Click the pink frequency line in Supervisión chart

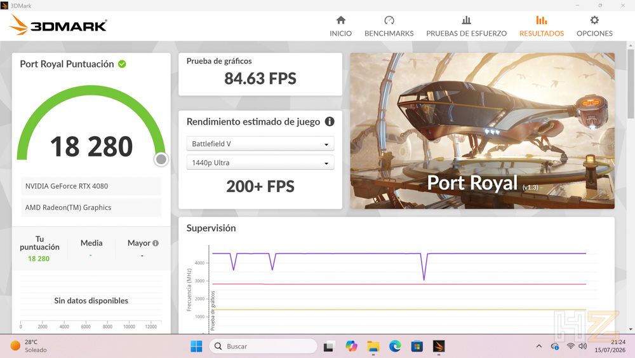click(x=399, y=284)
